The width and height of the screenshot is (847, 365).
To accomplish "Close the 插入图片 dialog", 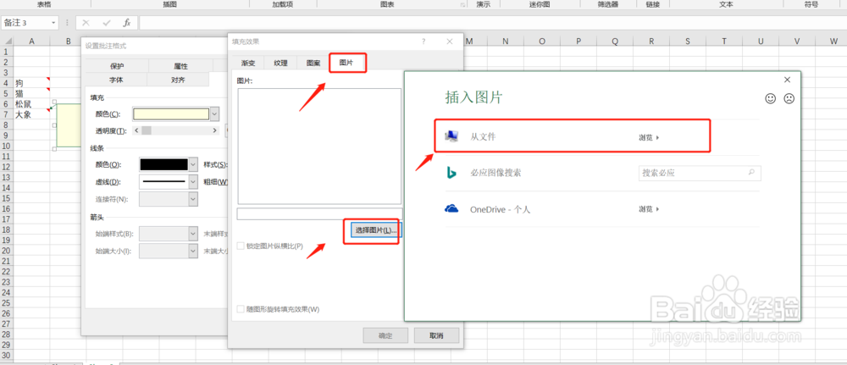I will [787, 80].
